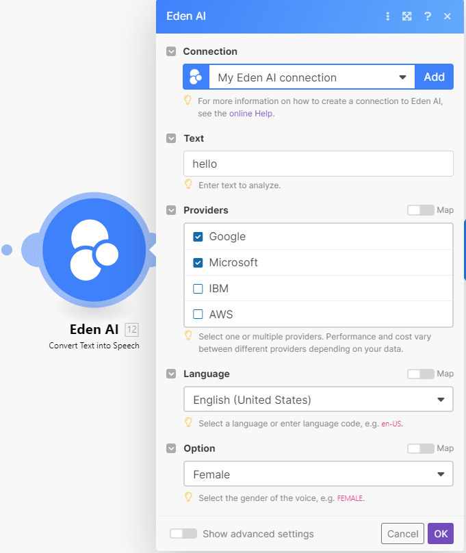
Task: Check the IBM provider checkbox
Action: [x=198, y=289]
